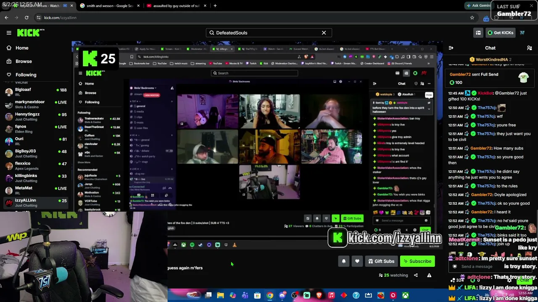Screen dimensions: 538x302
Task: Open the user avatar menu in Kick header
Action: point(522,33)
